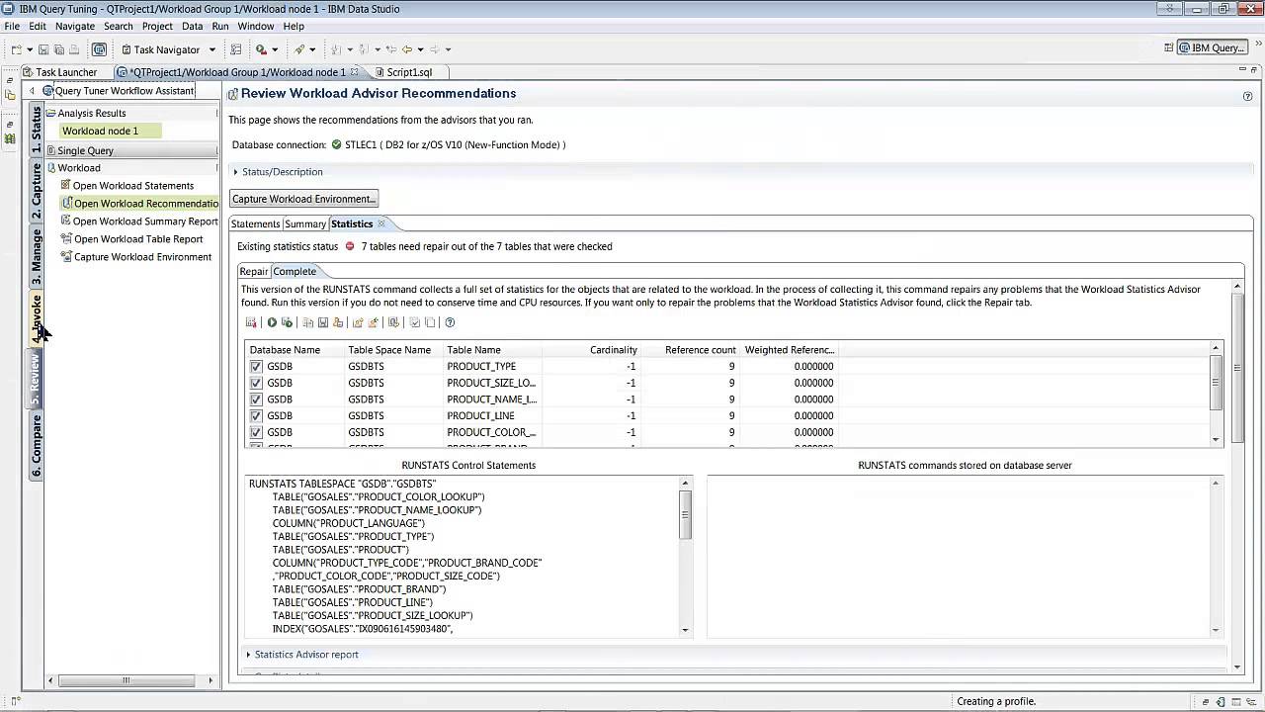Click the Query Tuner Workflow Assistant icon
Viewport: 1265px width, 712px height.
click(47, 90)
